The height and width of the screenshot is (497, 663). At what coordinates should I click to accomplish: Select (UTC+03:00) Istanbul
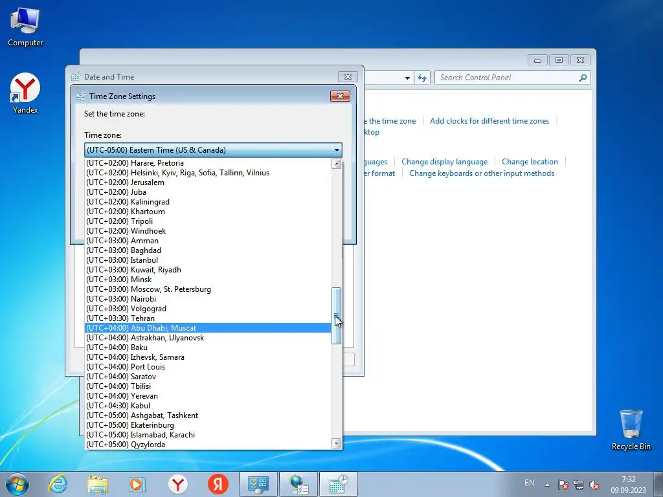tap(208, 260)
